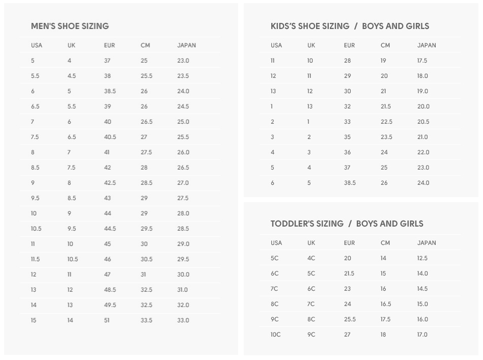Select CM value 33.5 in men's table
Image resolution: width=483 pixels, height=360 pixels.
tap(146, 320)
